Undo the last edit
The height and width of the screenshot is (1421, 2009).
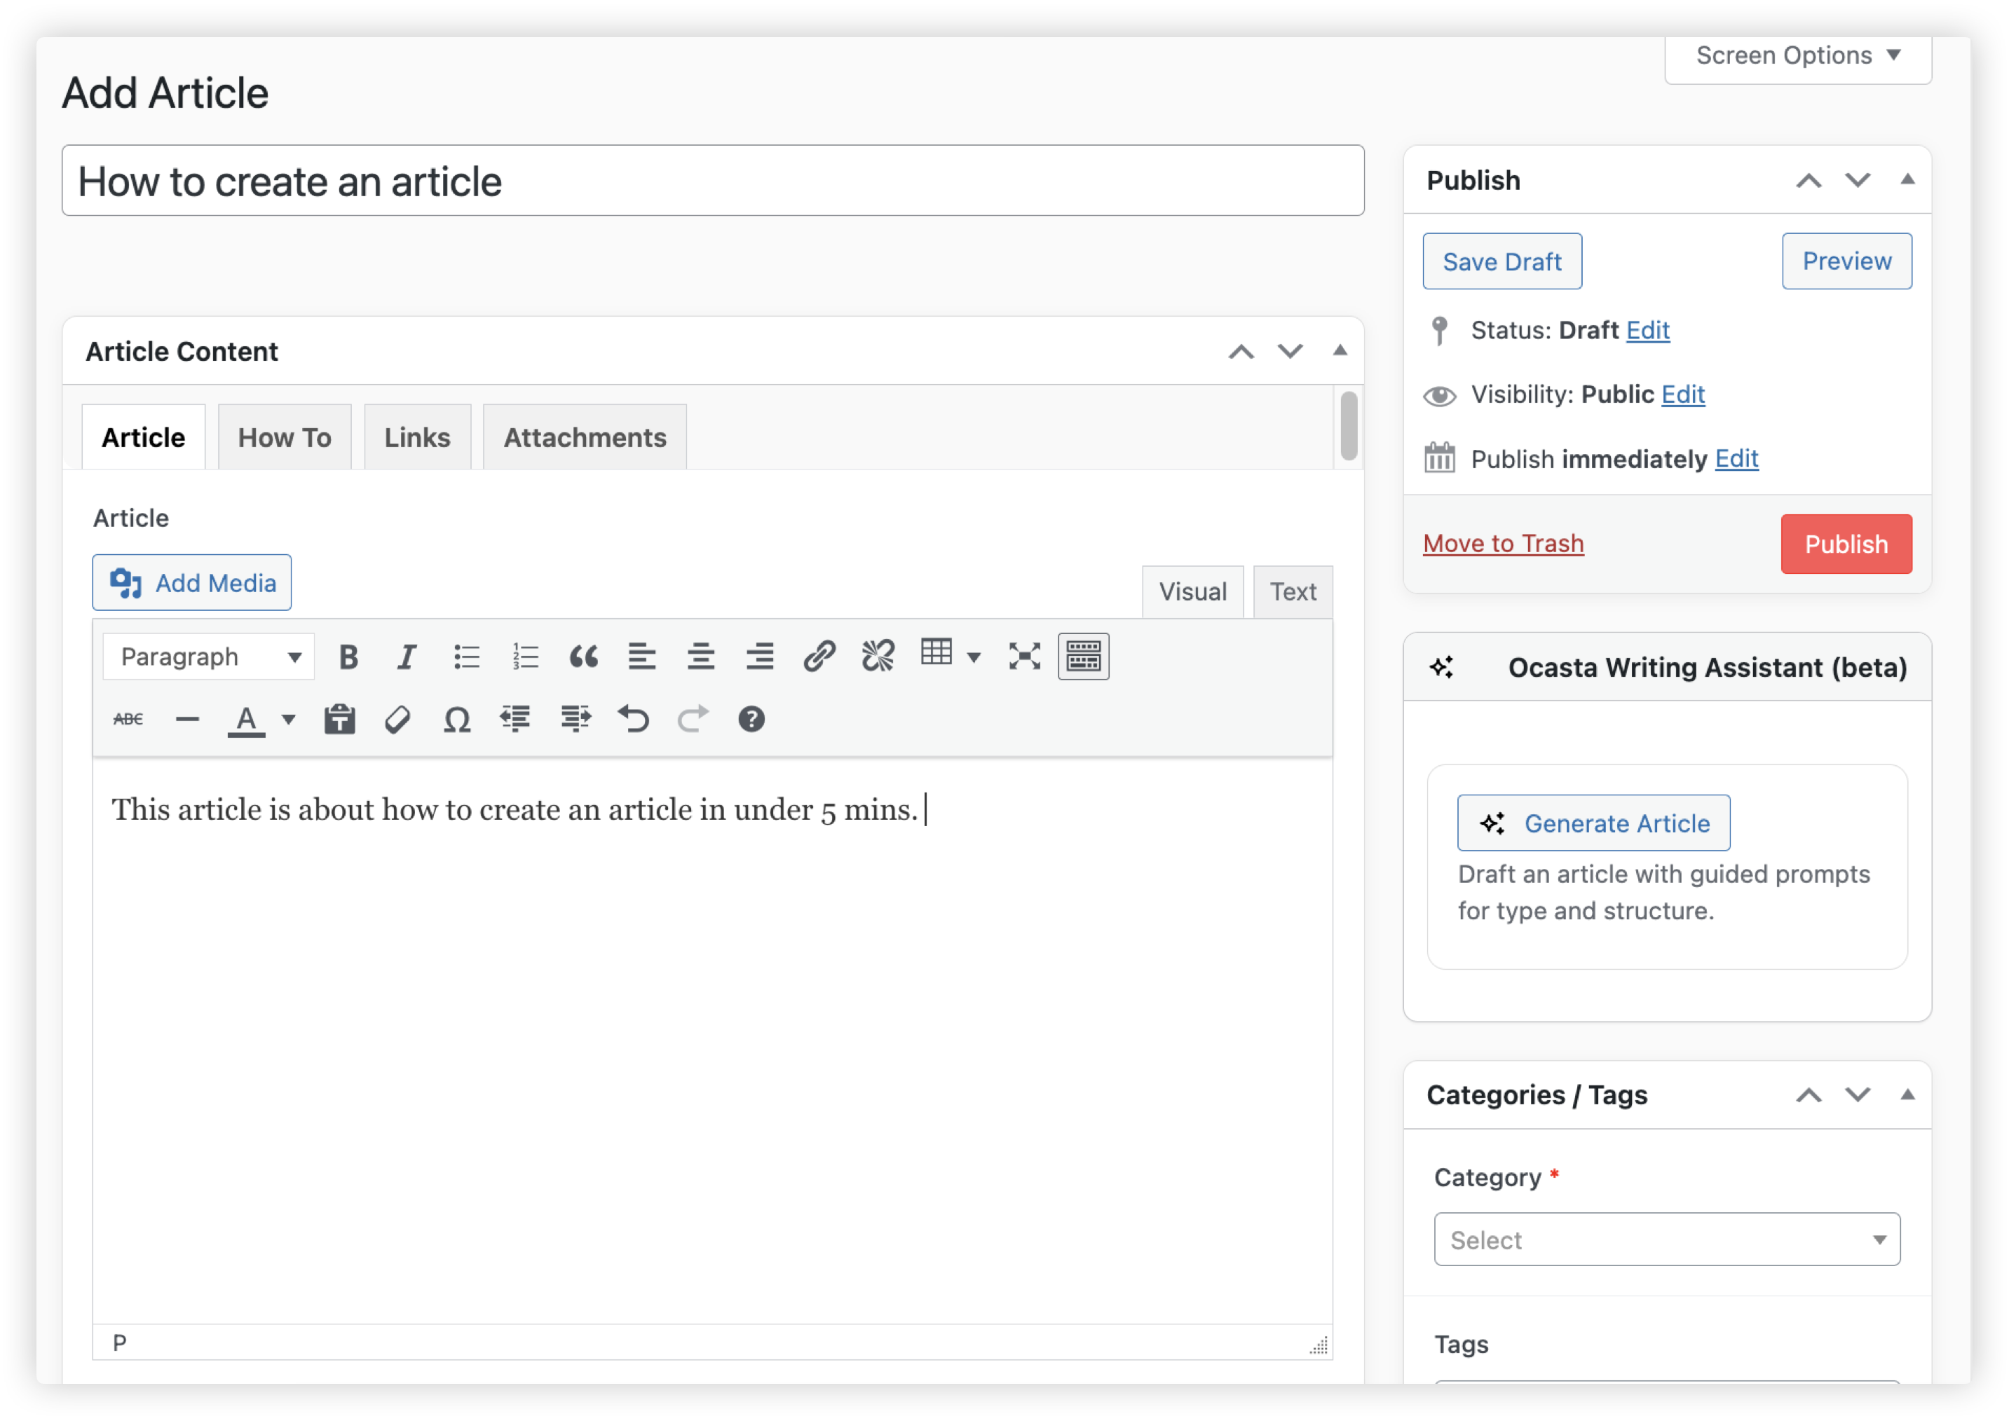pyautogui.click(x=634, y=719)
